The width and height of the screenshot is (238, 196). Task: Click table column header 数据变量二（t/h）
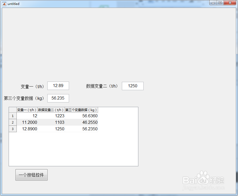point(51,110)
